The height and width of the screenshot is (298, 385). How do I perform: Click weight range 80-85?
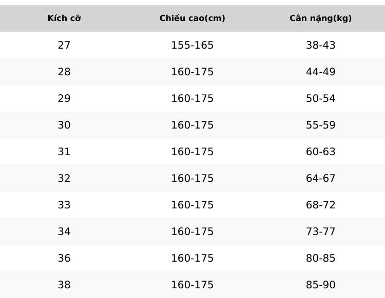pyautogui.click(x=320, y=258)
